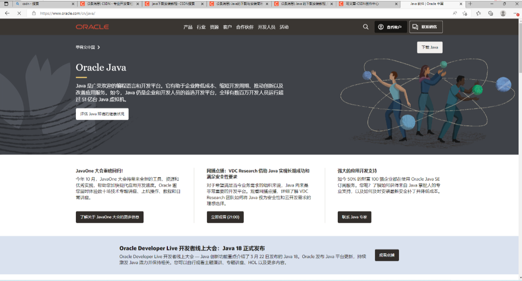Click 了解关于 JavaOne 大会的更多信息 button

pos(110,217)
